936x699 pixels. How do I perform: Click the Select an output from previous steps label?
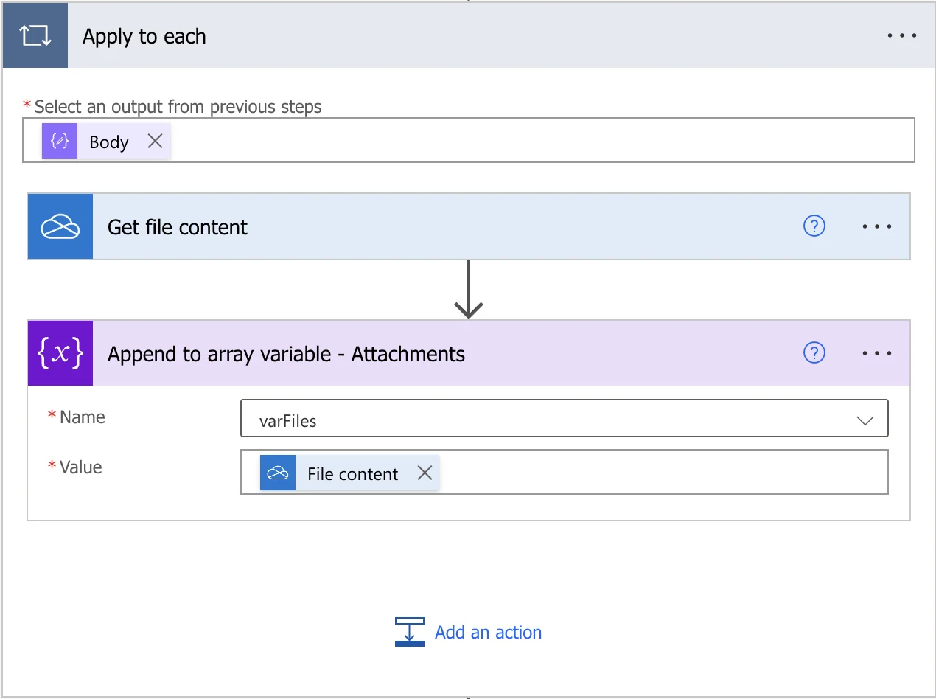point(178,107)
